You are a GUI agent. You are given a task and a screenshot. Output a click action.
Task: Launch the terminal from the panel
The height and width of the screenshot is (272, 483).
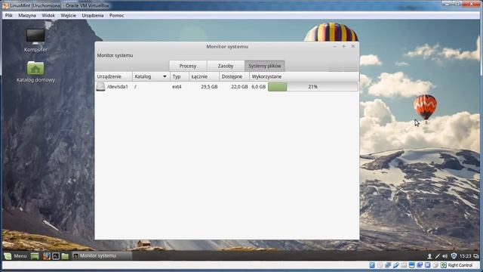click(56, 256)
